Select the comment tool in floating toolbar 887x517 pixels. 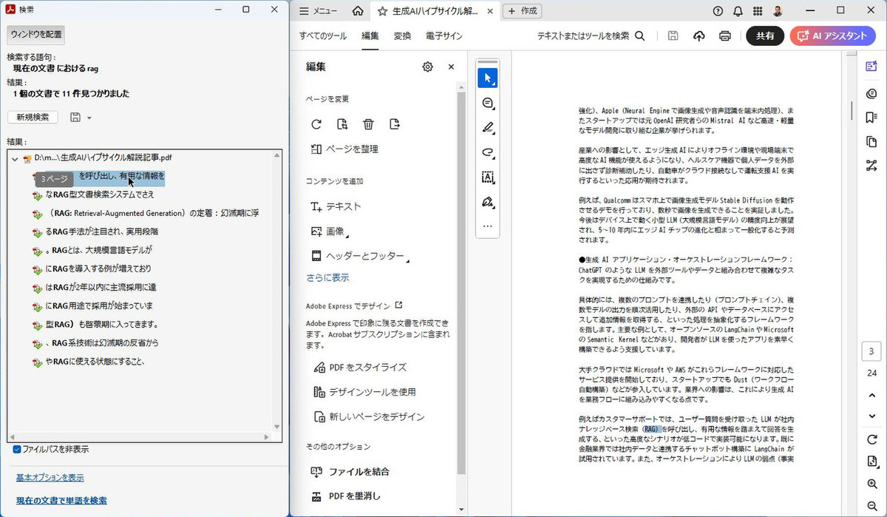click(487, 103)
